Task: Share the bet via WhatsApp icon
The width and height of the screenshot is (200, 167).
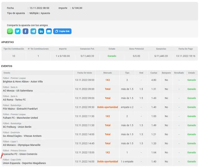Action: 10,31
